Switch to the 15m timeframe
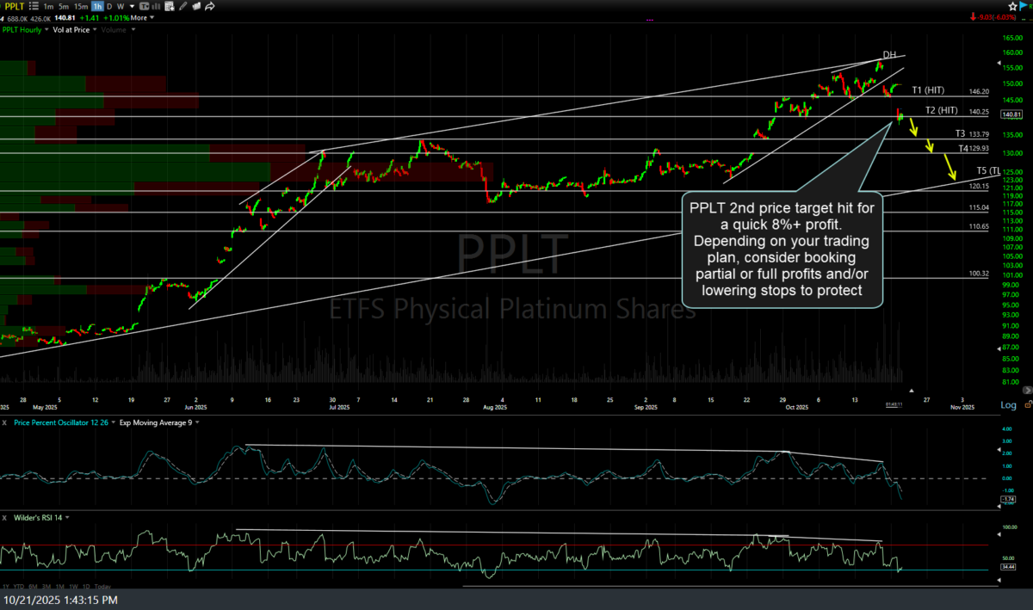 83,6
